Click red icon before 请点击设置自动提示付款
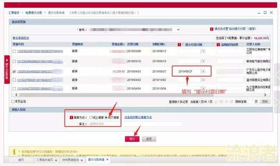The image size is (280, 166). [212, 29]
